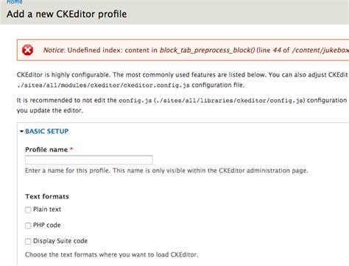Click block_tab_preprocess_block() in the error notice
349x266 pixels.
[x=208, y=50]
